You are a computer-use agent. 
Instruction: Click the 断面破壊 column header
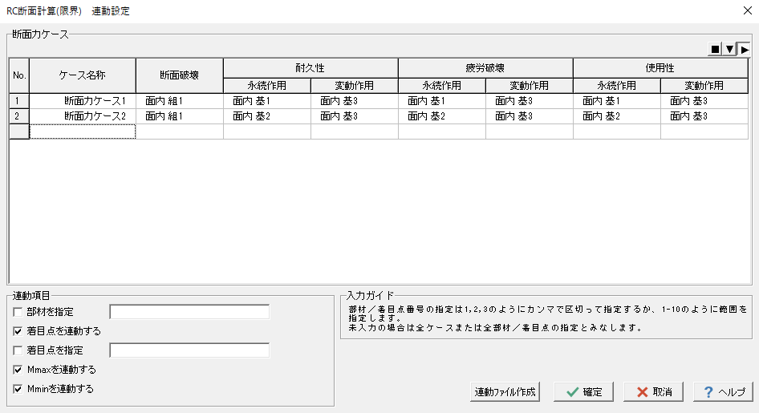(180, 75)
